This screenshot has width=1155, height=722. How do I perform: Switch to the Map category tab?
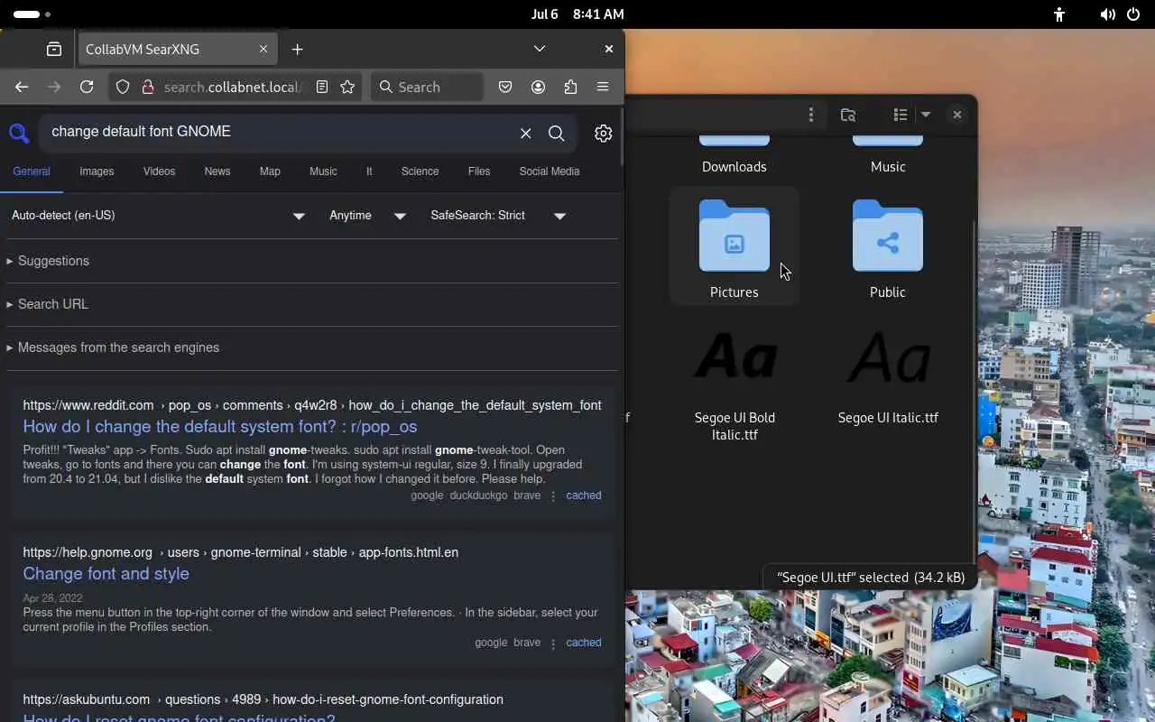click(270, 171)
